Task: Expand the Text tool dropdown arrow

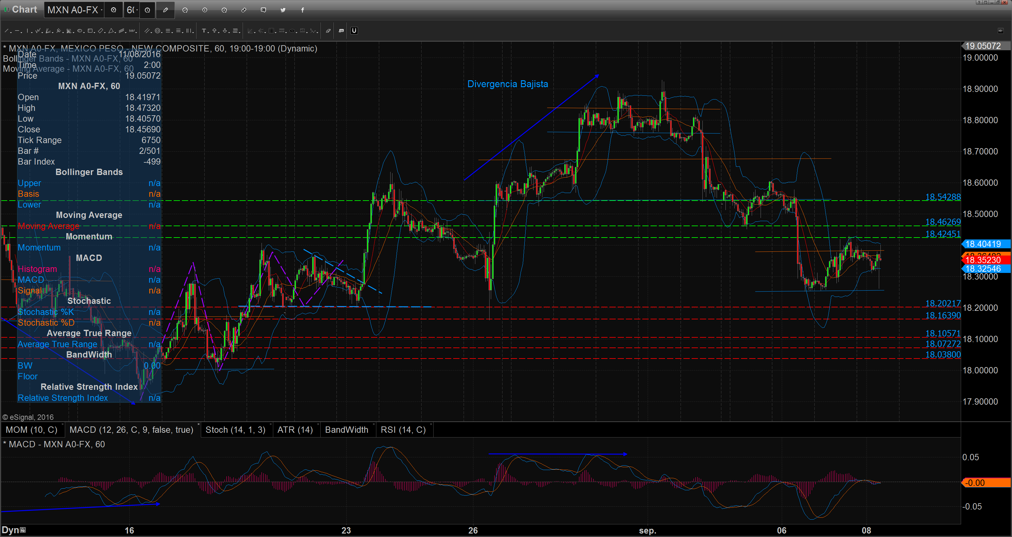Action: point(208,33)
